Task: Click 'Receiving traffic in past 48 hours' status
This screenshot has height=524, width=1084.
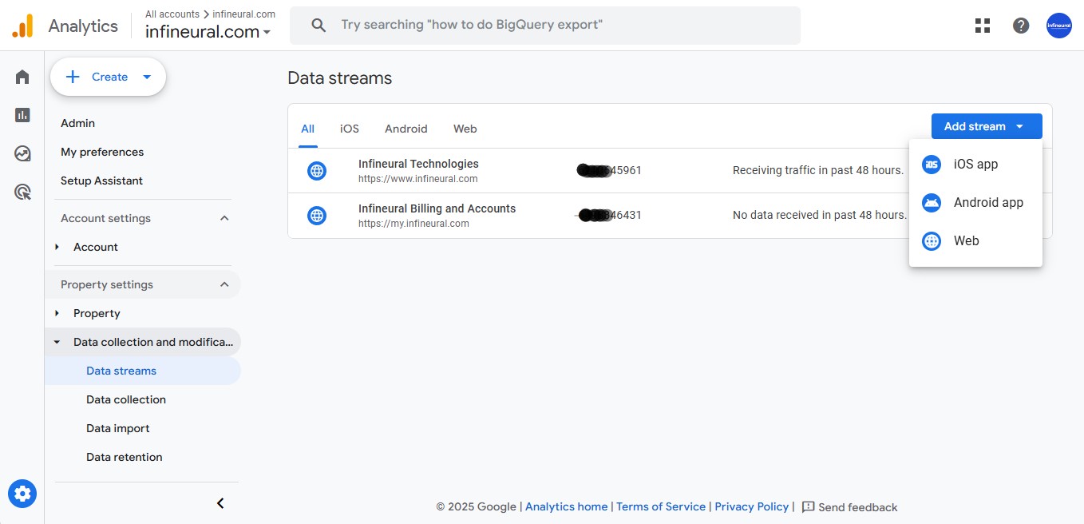Action: coord(818,170)
